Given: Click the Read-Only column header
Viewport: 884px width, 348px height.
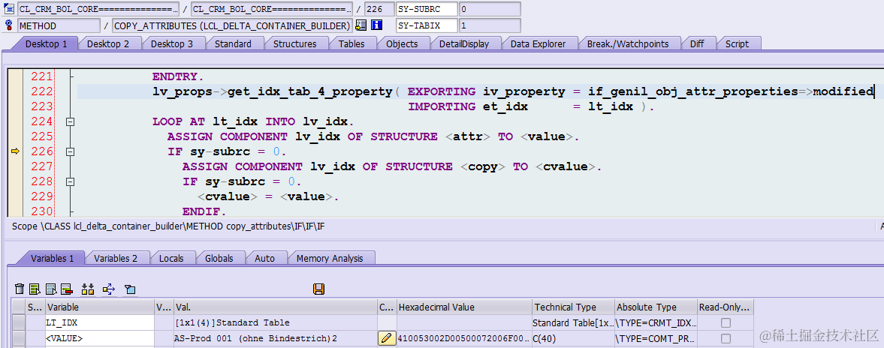Looking at the screenshot, I should coord(725,307).
